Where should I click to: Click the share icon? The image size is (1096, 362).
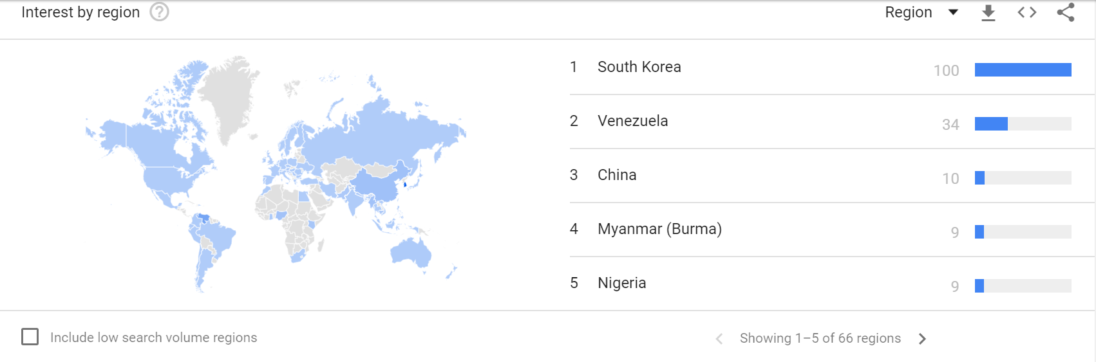(1066, 12)
